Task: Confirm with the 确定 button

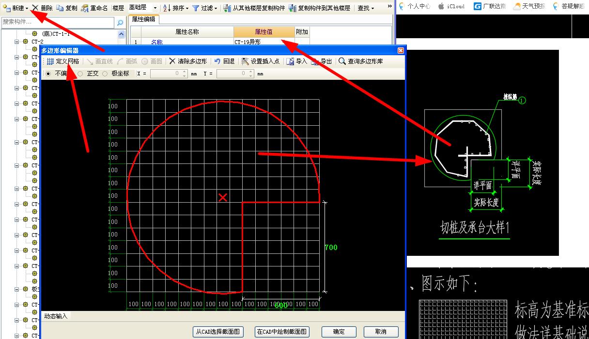Action: click(x=339, y=332)
